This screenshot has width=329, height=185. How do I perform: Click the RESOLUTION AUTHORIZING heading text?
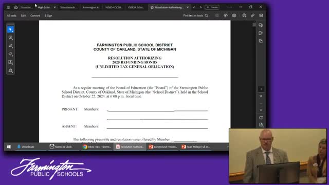point(135,58)
